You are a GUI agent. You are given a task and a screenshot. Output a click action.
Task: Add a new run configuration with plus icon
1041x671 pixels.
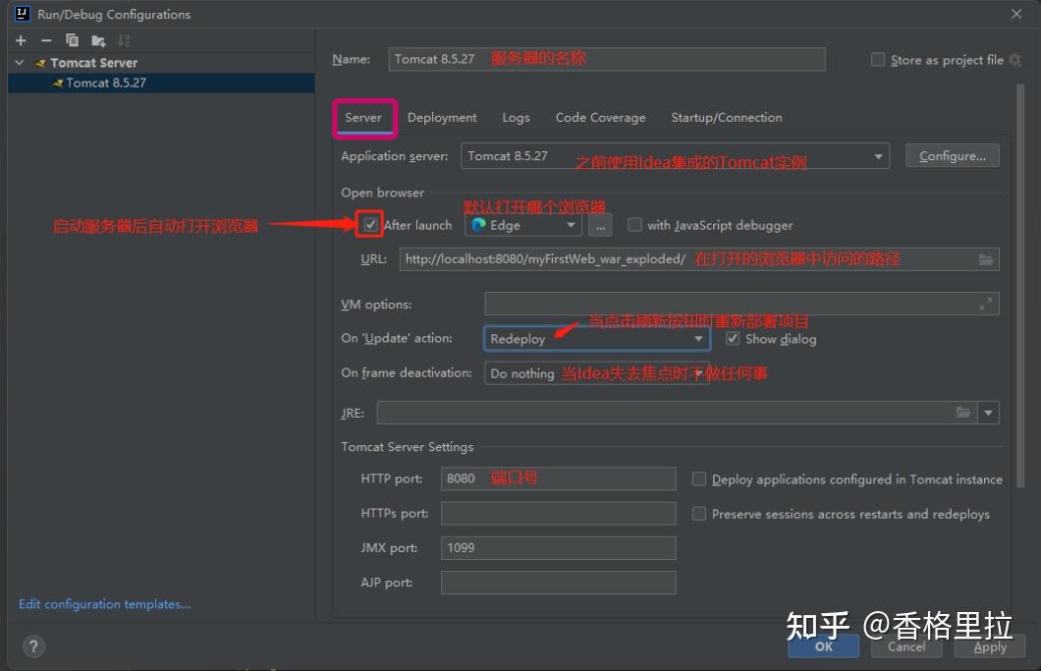point(20,40)
